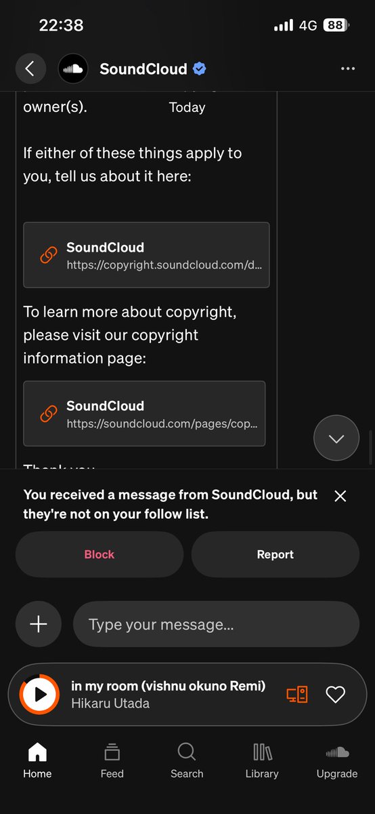This screenshot has height=814, width=375.
Task: Open the Search tab
Action: (187, 760)
